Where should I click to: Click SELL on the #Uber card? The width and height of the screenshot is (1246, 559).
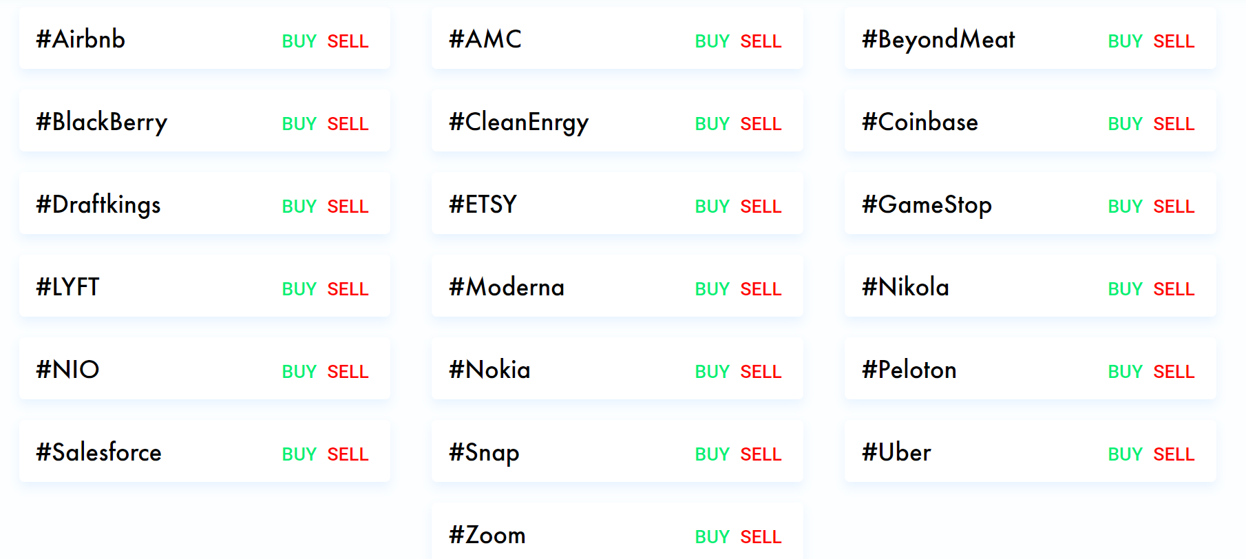1174,454
